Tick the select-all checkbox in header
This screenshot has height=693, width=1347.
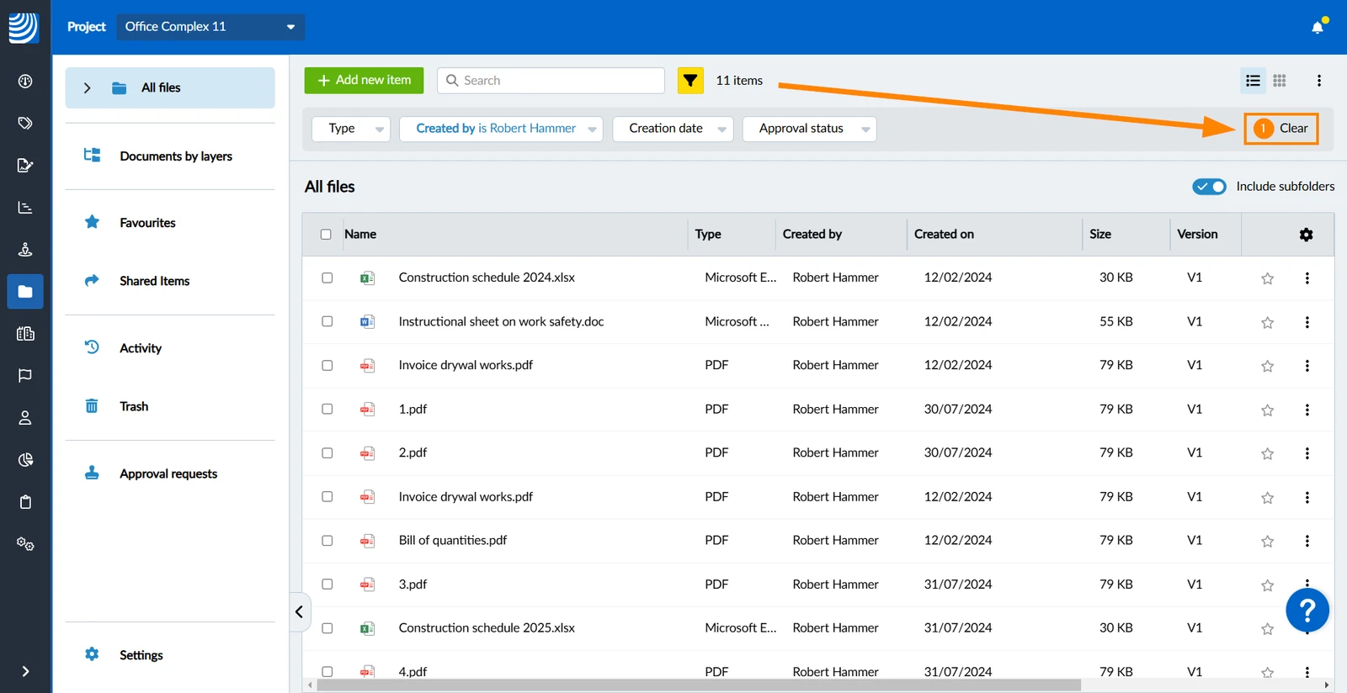point(326,235)
